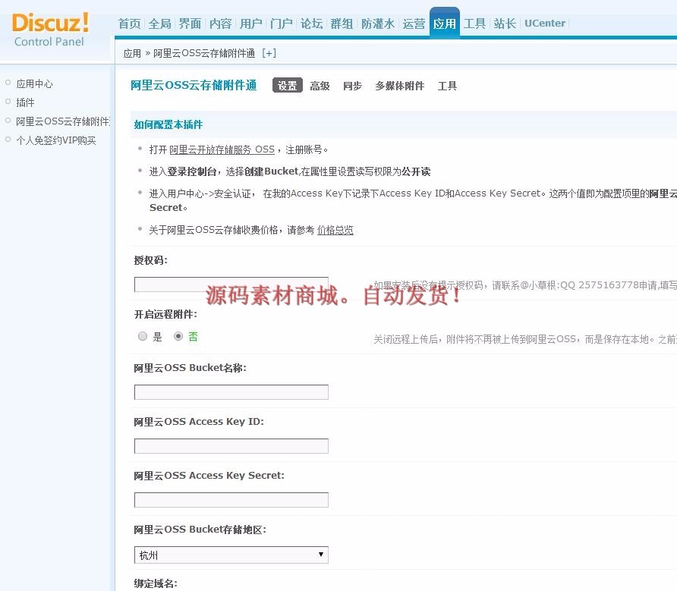The height and width of the screenshot is (591, 677).
Task: Open the 工具 top navigation menu
Action: pos(474,24)
